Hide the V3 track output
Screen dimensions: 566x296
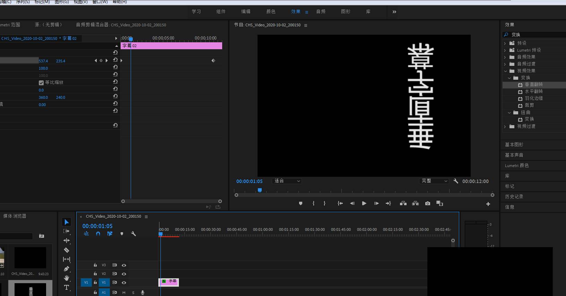point(124,265)
